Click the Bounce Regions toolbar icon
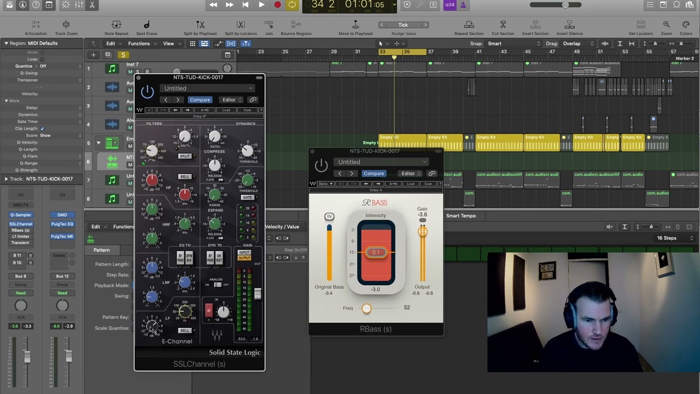 pyautogui.click(x=296, y=25)
